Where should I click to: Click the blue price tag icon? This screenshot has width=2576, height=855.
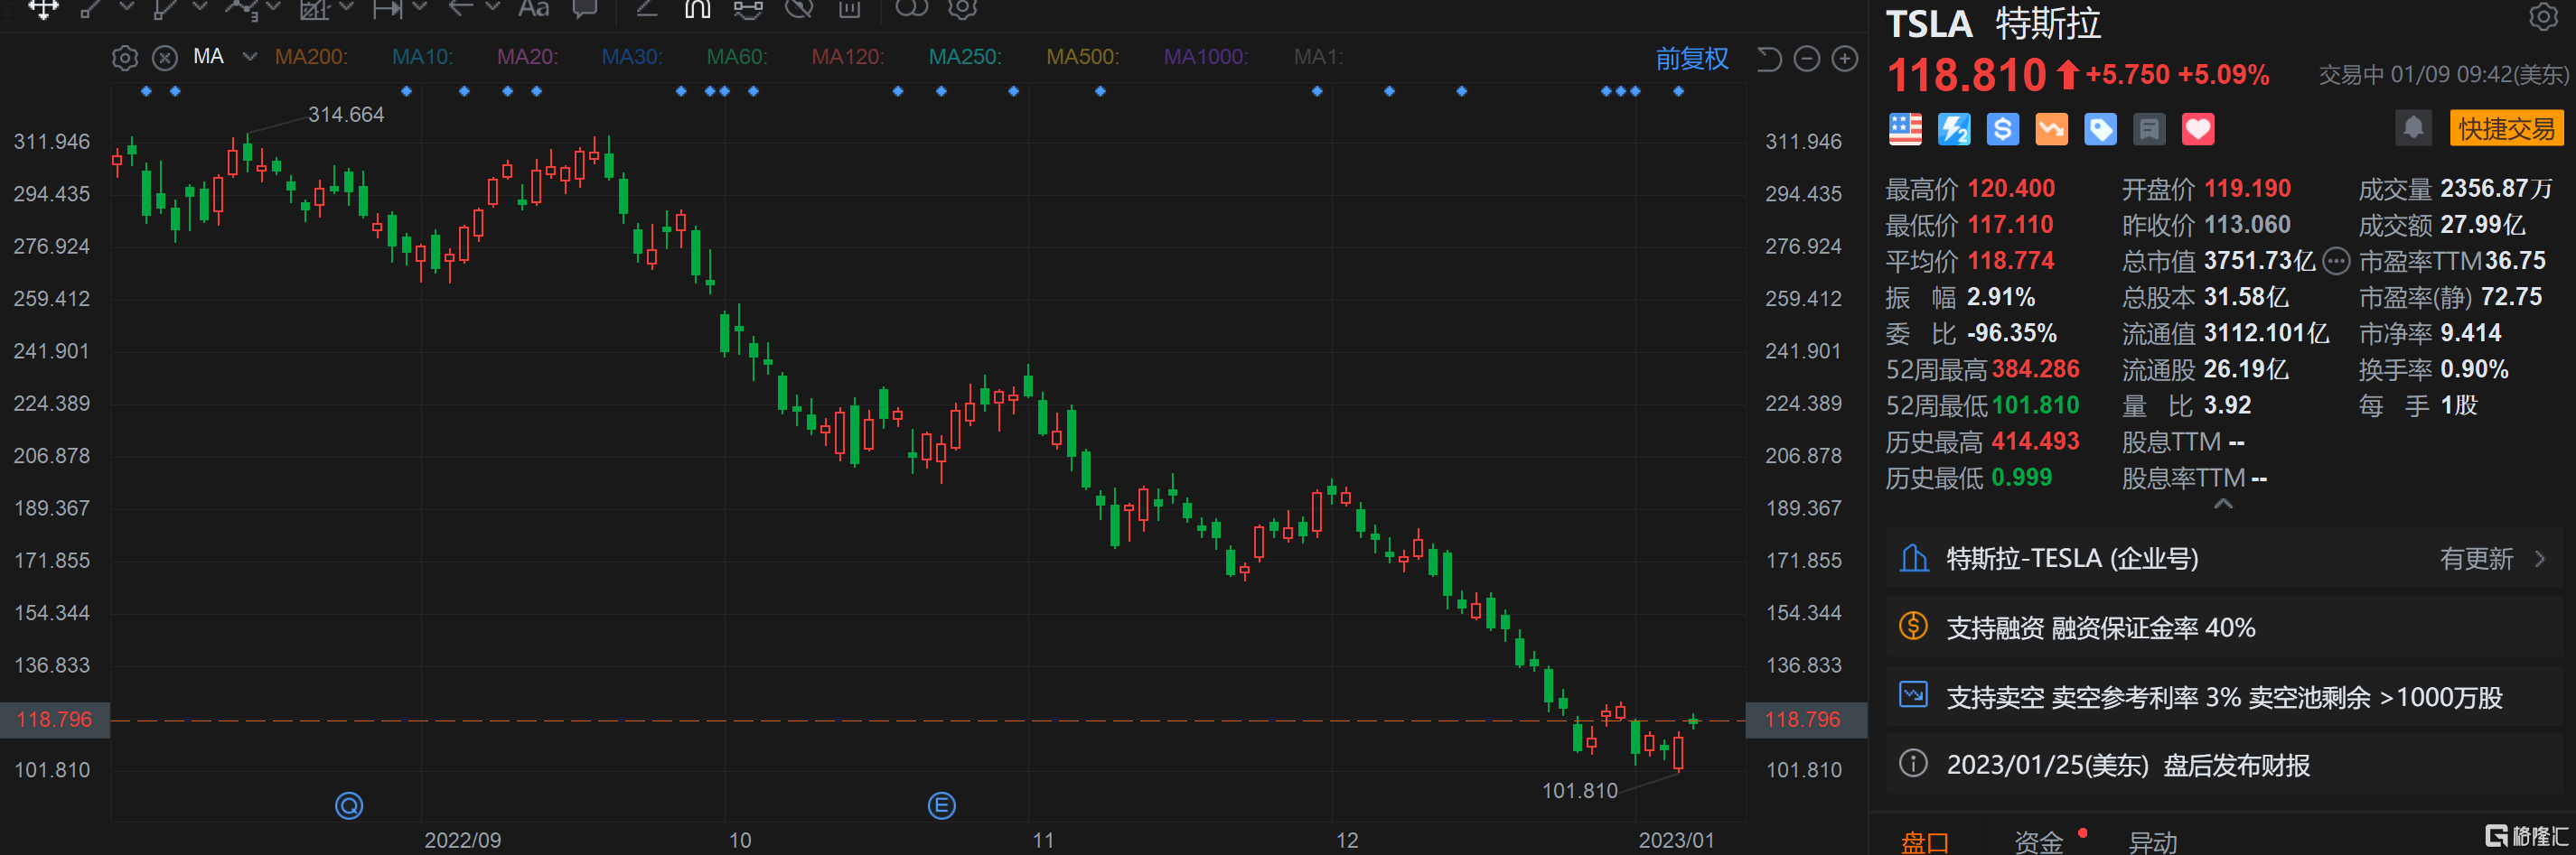2100,130
